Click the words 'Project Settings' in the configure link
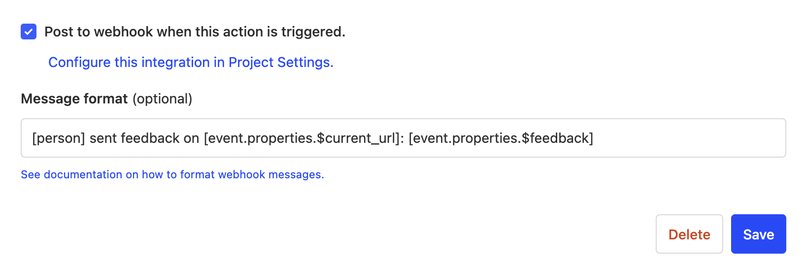The width and height of the screenshot is (805, 264). [x=281, y=63]
